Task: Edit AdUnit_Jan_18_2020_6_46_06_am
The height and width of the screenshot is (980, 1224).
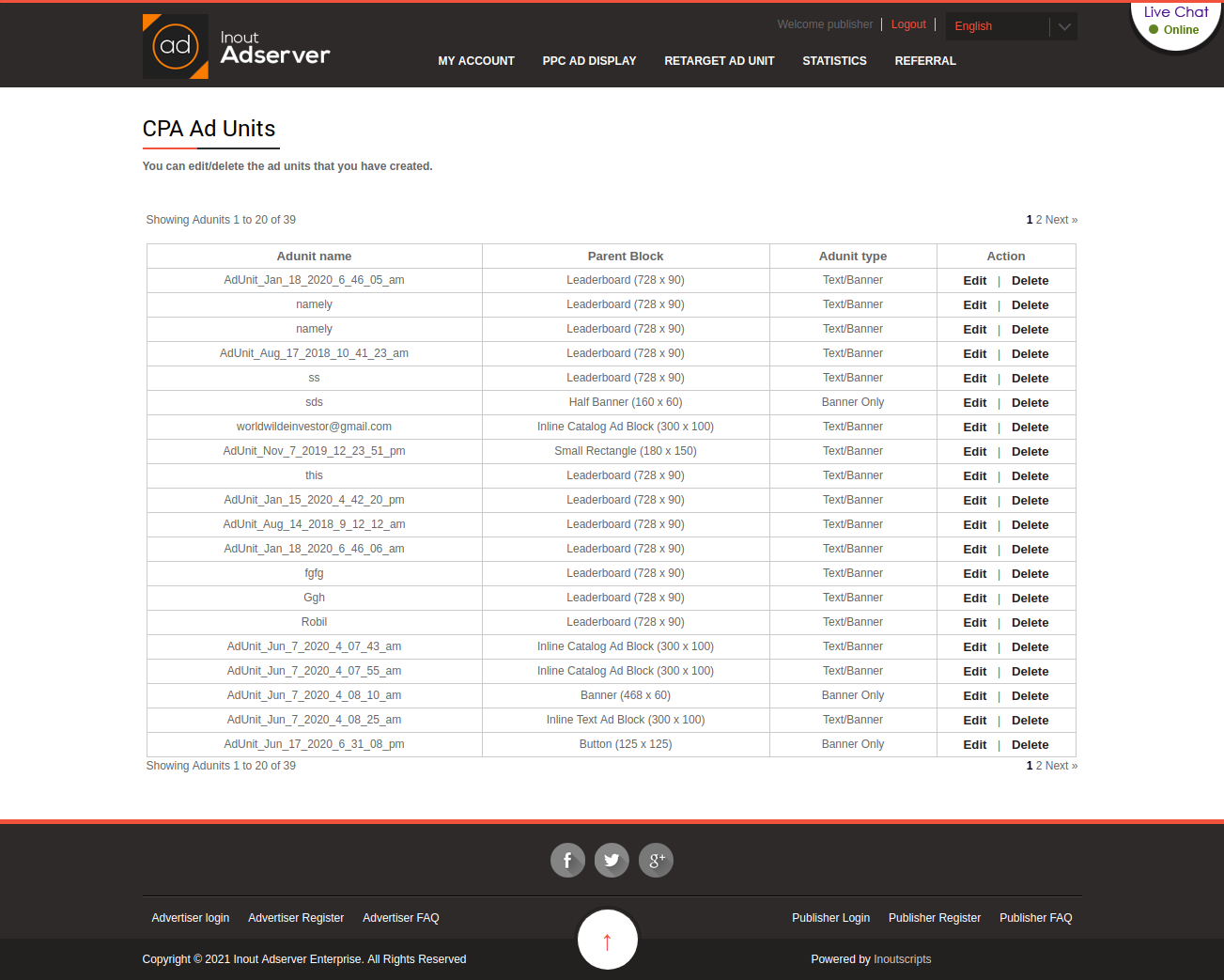Action: (x=975, y=550)
